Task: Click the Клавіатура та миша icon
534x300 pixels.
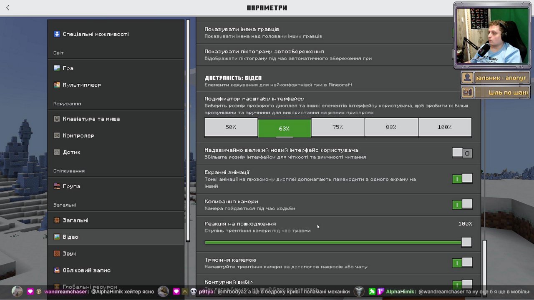Action: [x=57, y=119]
